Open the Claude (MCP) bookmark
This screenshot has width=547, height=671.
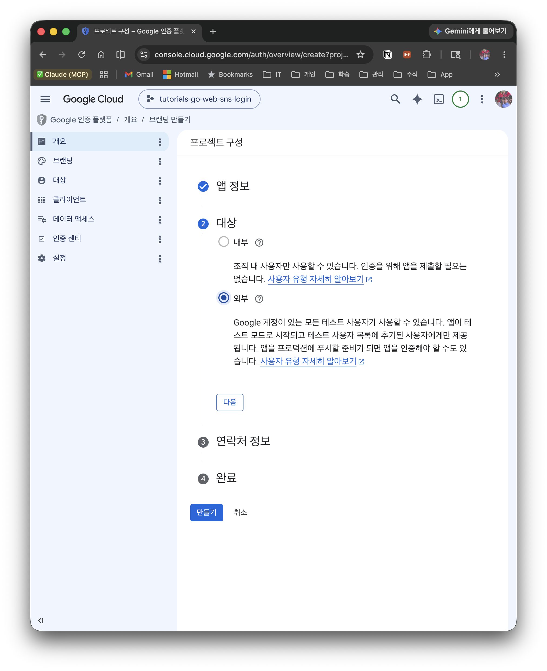pyautogui.click(x=63, y=75)
